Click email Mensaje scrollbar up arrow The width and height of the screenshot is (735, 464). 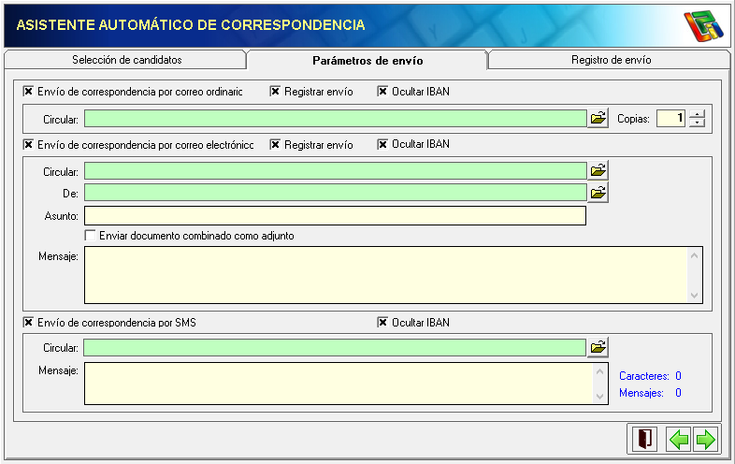click(x=694, y=255)
